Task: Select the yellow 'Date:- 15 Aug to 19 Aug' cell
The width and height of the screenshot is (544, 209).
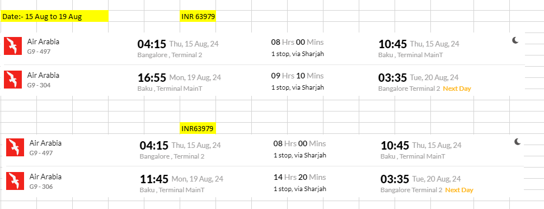Action: pos(54,16)
